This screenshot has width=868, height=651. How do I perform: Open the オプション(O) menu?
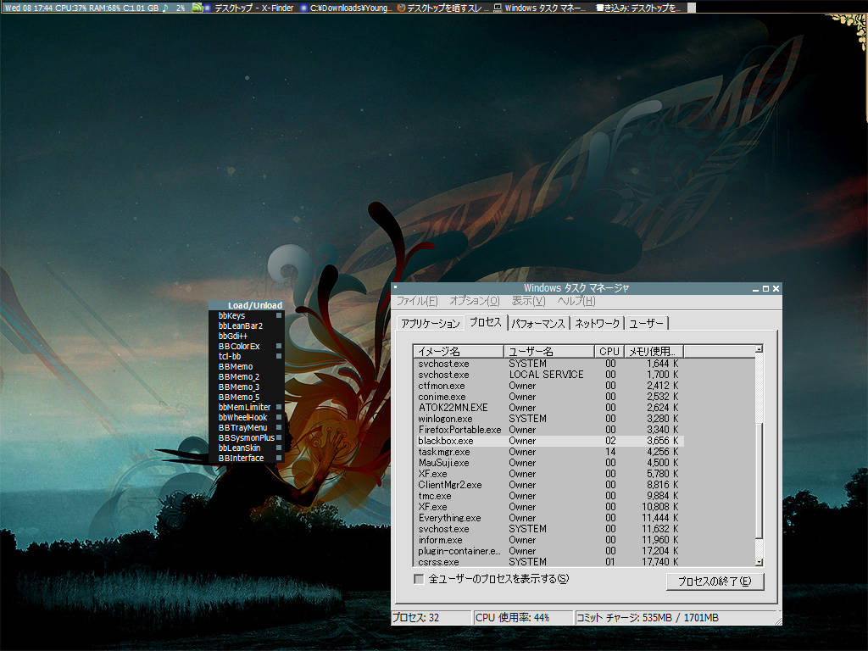click(x=474, y=301)
